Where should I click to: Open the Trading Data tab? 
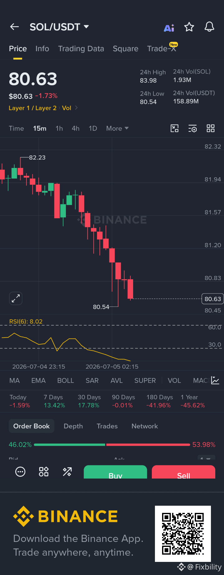click(x=81, y=49)
